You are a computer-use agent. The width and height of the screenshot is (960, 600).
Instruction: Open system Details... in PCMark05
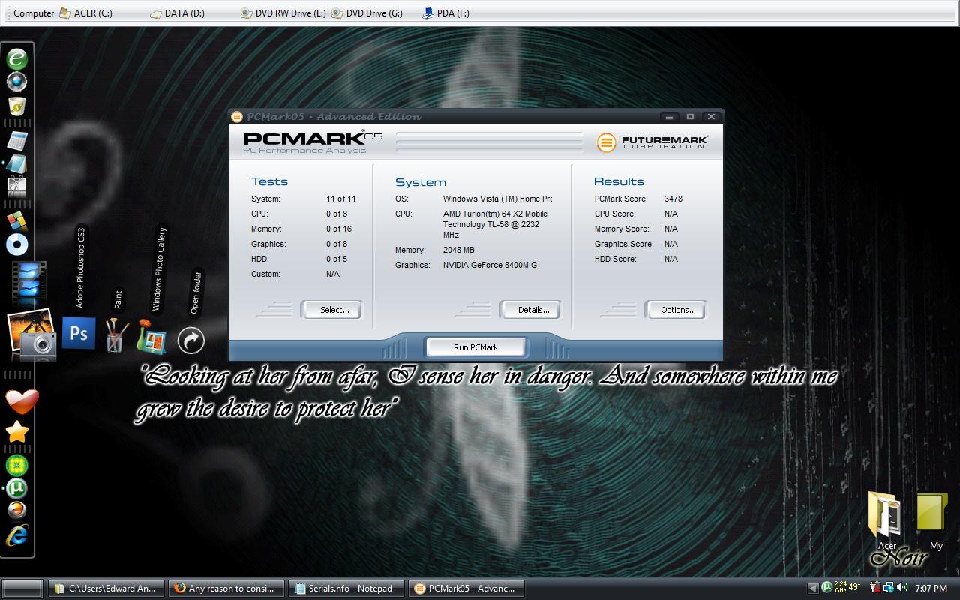click(x=530, y=310)
